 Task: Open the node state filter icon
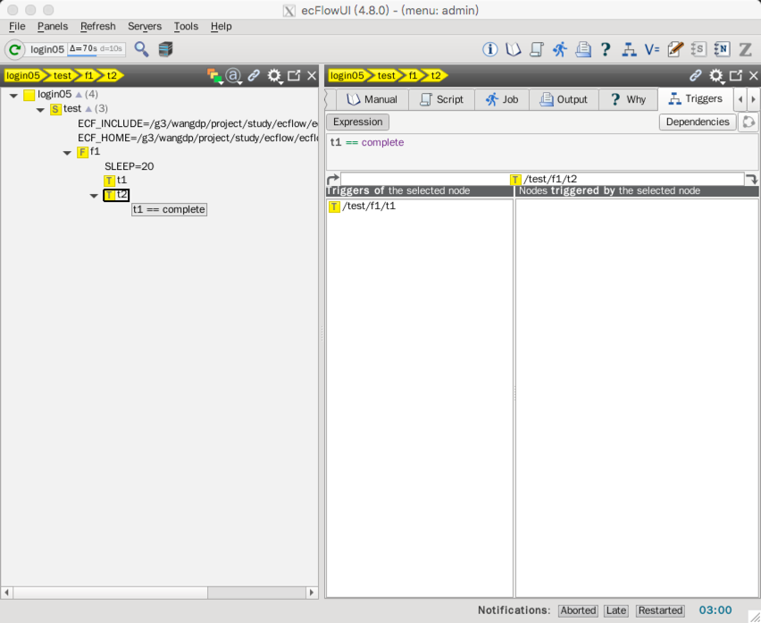(x=214, y=76)
